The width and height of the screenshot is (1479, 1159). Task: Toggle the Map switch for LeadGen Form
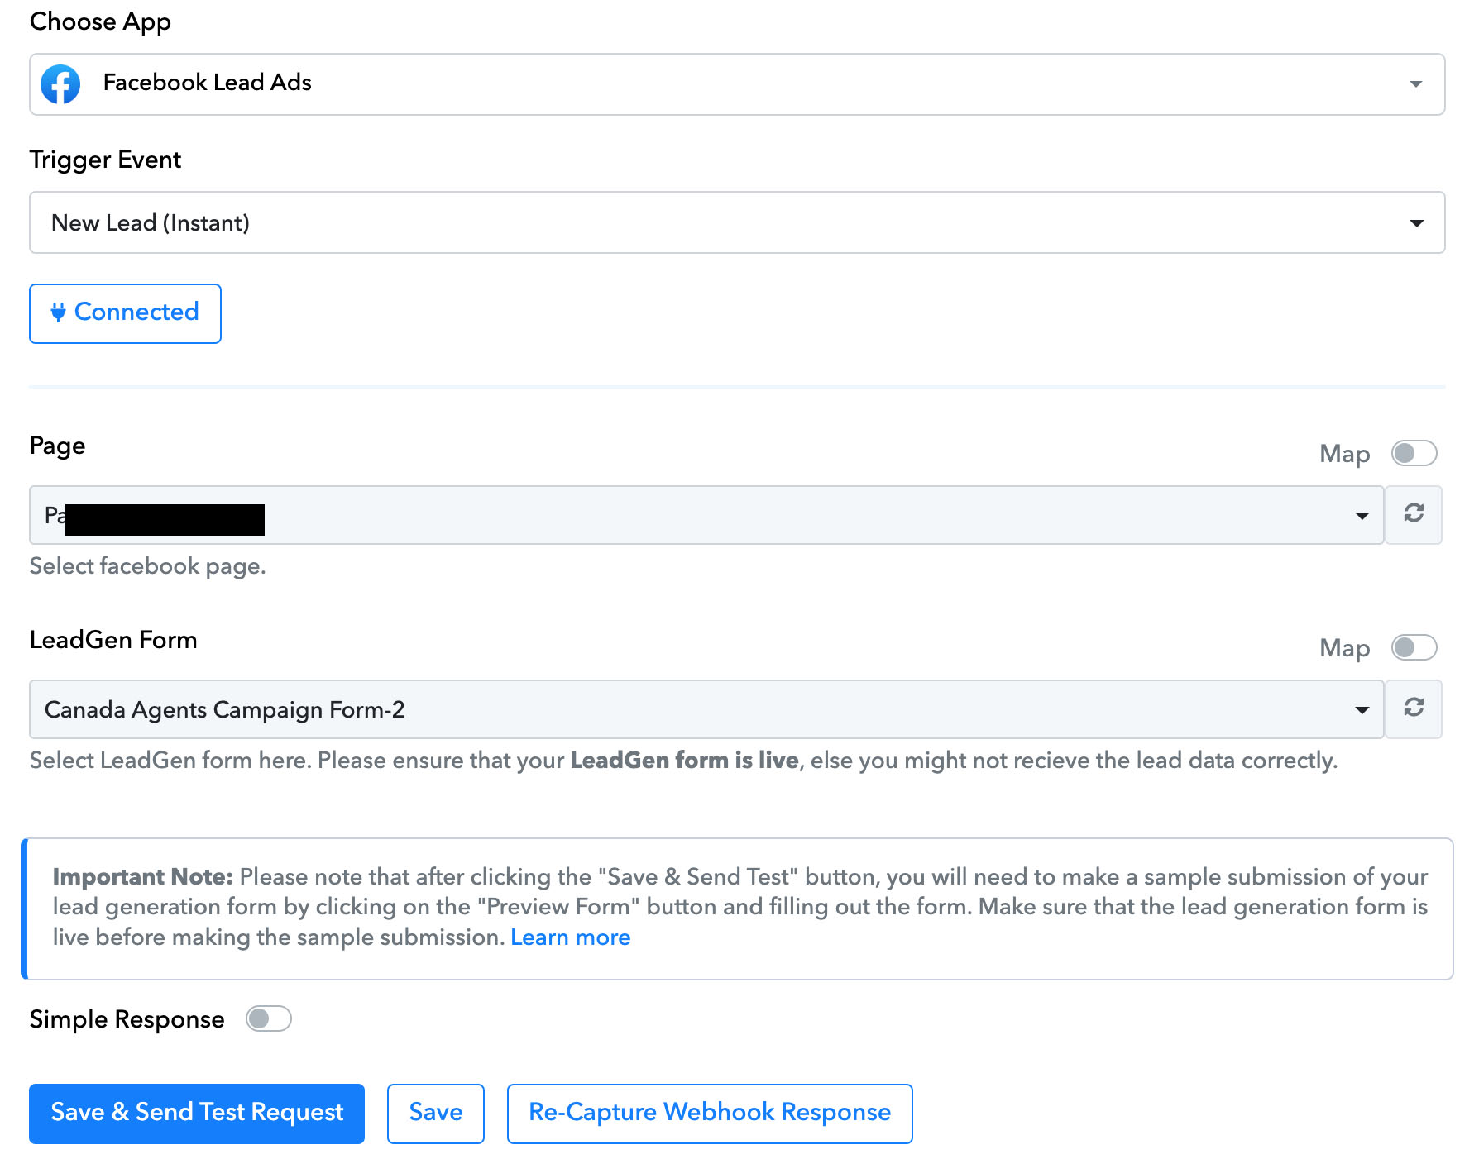pyautogui.click(x=1414, y=647)
